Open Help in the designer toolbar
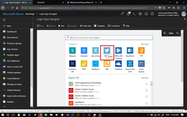 click(126, 26)
